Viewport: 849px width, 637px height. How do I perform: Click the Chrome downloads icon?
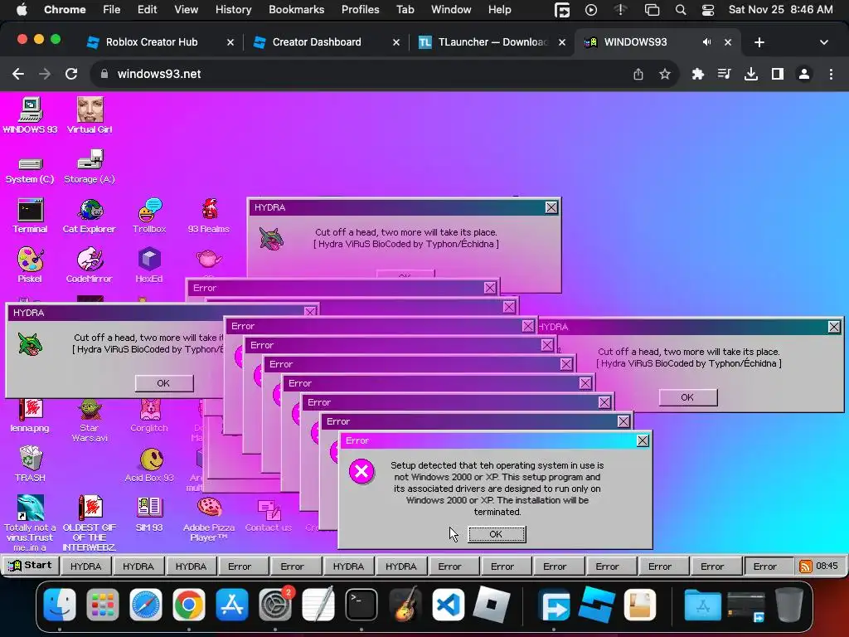click(x=751, y=74)
